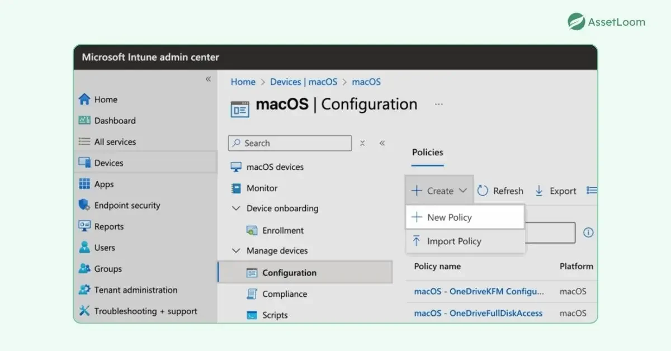Screen dimensions: 671x351
Task: Open the ellipsis more options beside title
Action: point(439,104)
